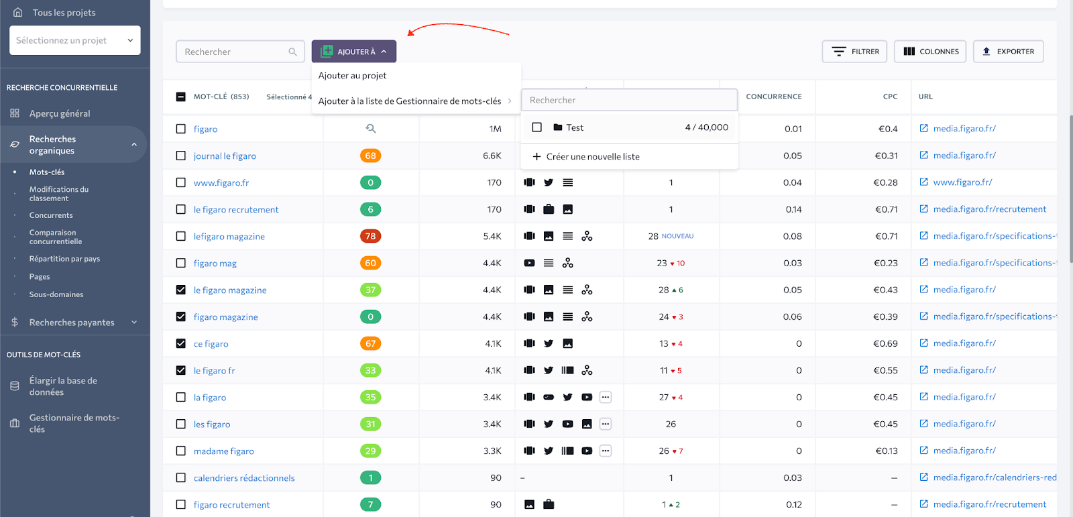Click the EXPORTER button
The height and width of the screenshot is (517, 1073).
(1008, 52)
